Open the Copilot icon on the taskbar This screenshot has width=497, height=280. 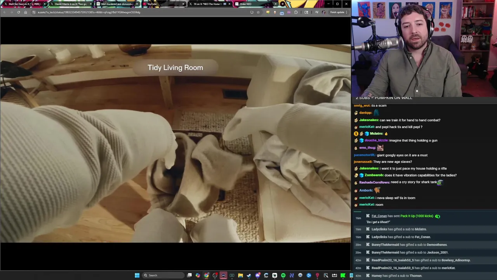pyautogui.click(x=198, y=275)
